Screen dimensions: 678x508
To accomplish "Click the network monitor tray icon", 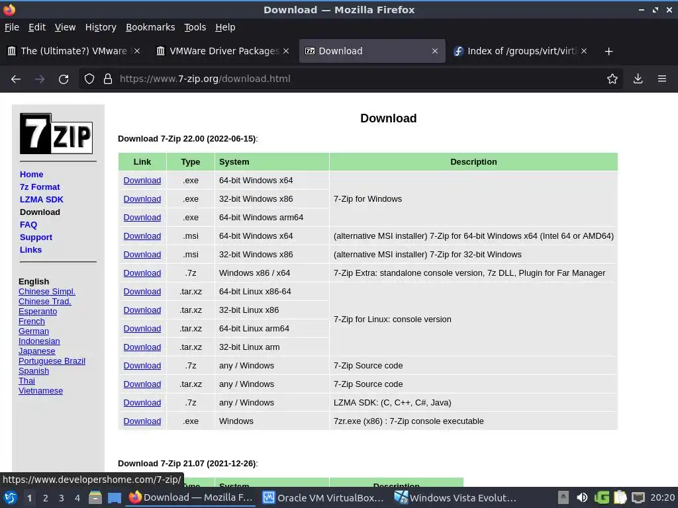I will (x=638, y=497).
